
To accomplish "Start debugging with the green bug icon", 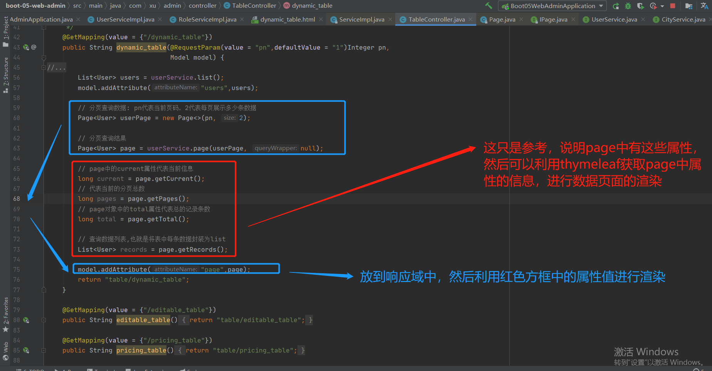I will point(628,6).
